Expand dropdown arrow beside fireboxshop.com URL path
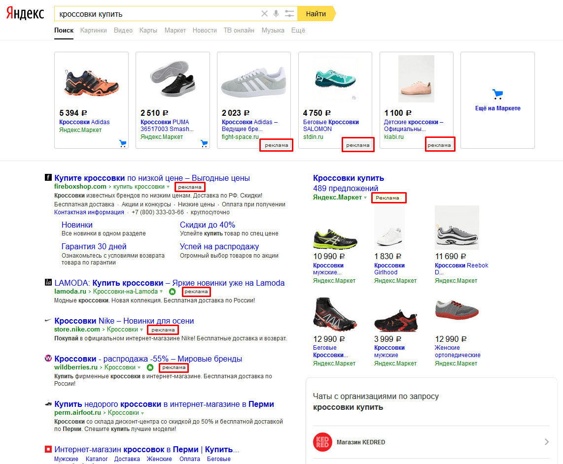The width and height of the screenshot is (563, 464). coord(168,187)
